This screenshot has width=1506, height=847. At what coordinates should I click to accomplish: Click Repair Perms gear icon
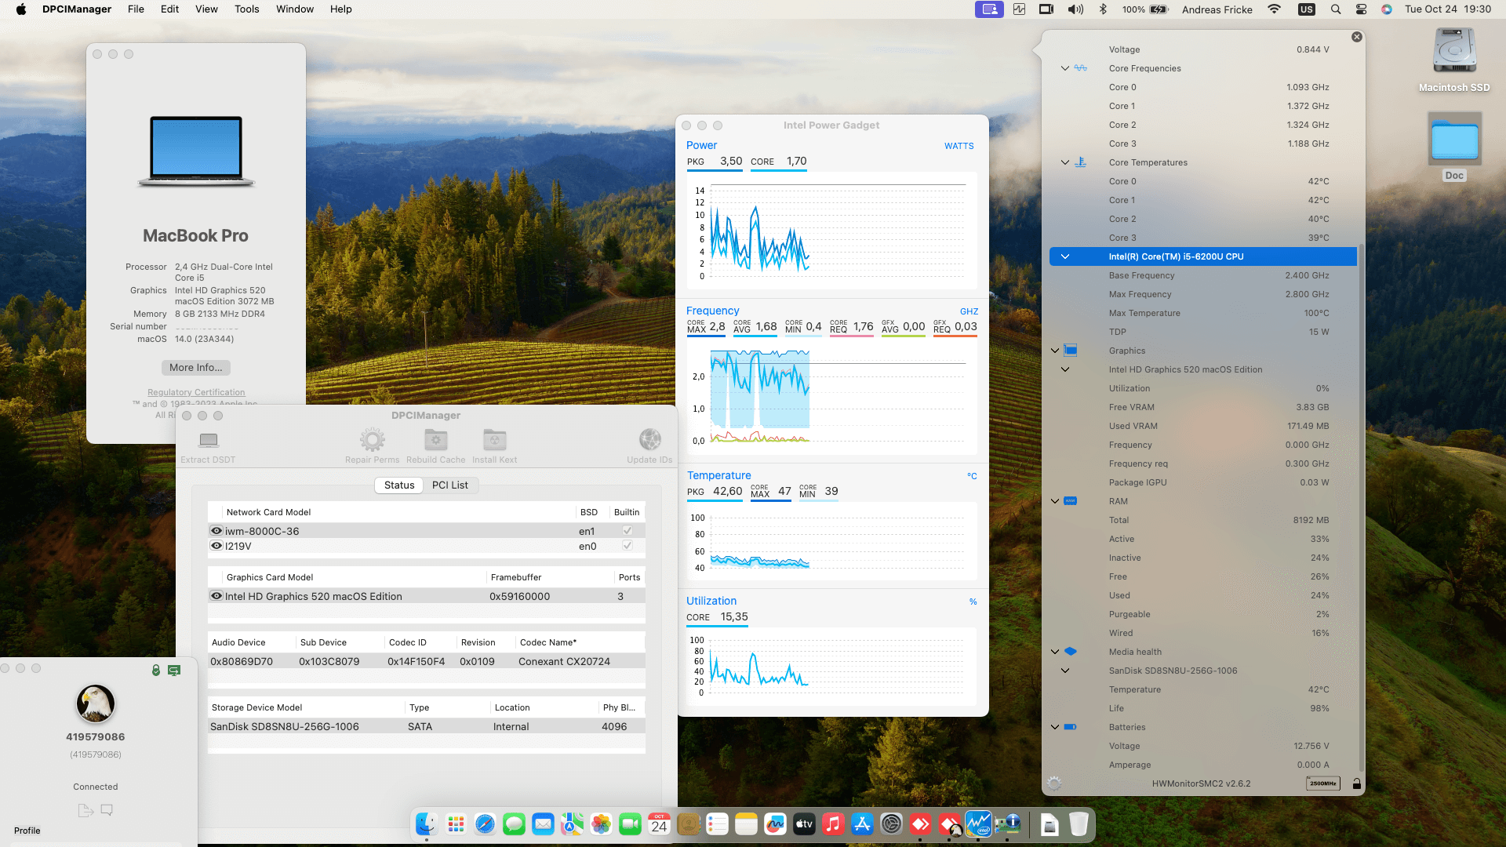[x=372, y=439]
